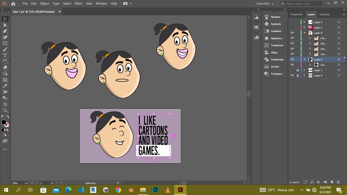
Task: Hide the group under Layer 5
Action: click(292, 65)
